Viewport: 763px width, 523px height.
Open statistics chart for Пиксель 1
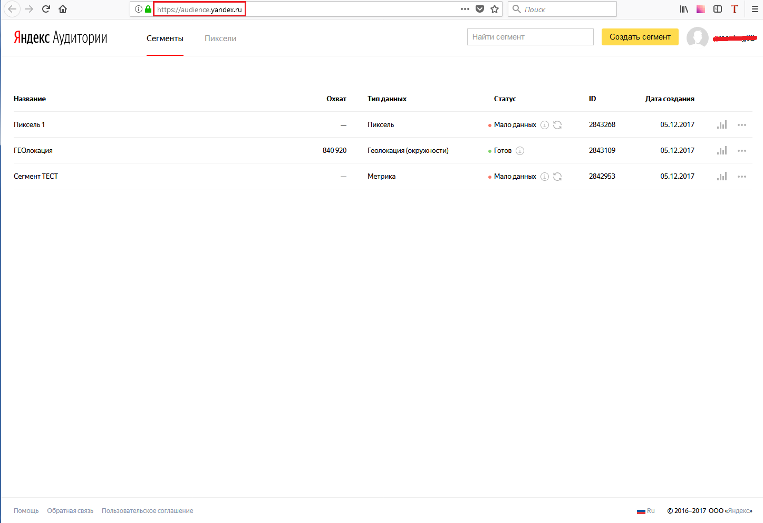tap(722, 124)
